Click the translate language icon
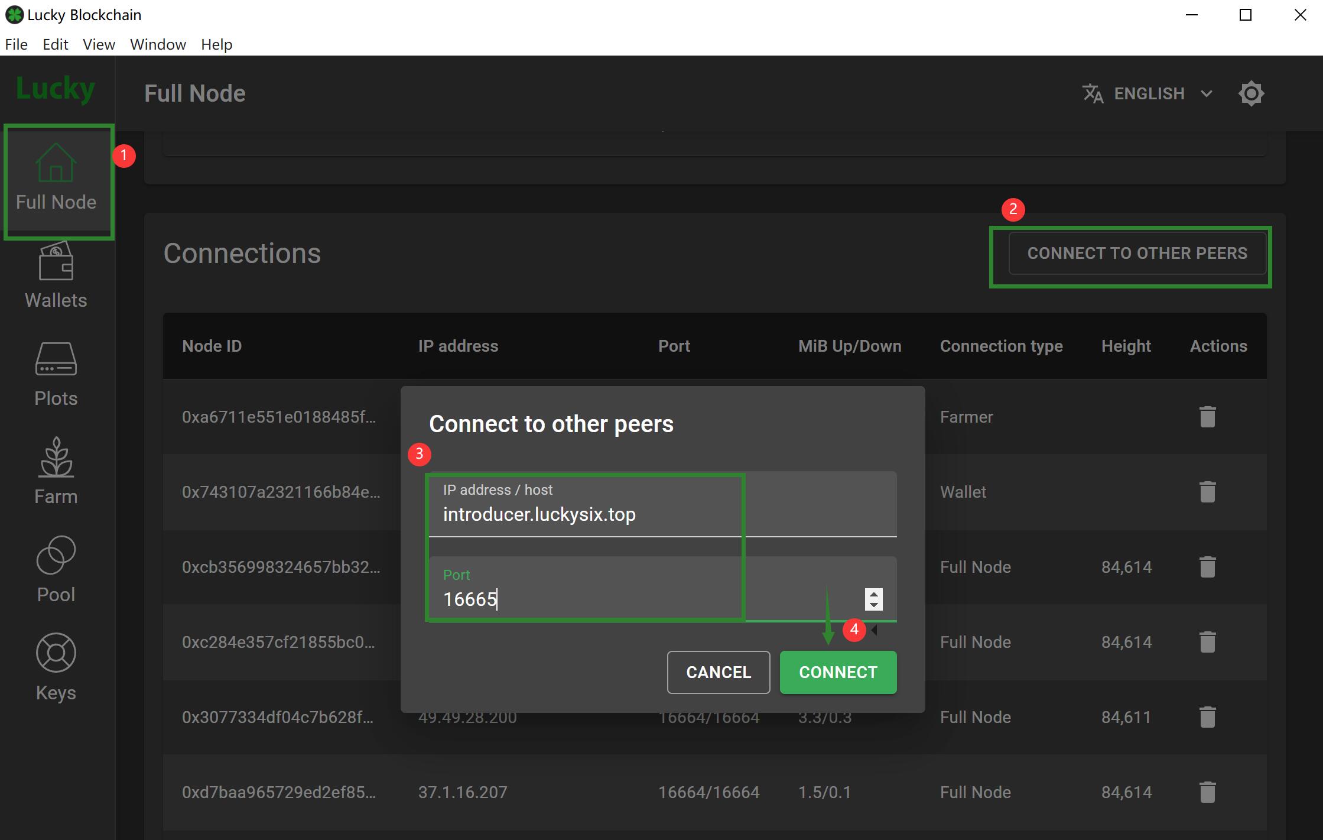 tap(1093, 93)
